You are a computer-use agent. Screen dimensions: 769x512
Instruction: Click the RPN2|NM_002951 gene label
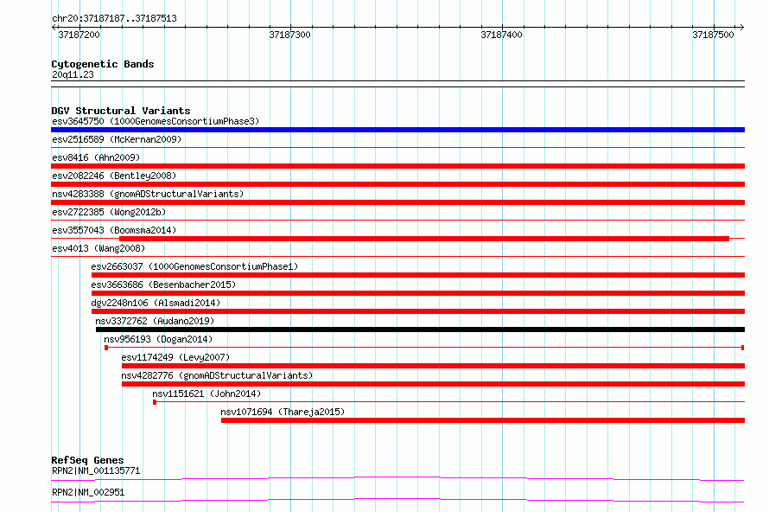pos(88,492)
